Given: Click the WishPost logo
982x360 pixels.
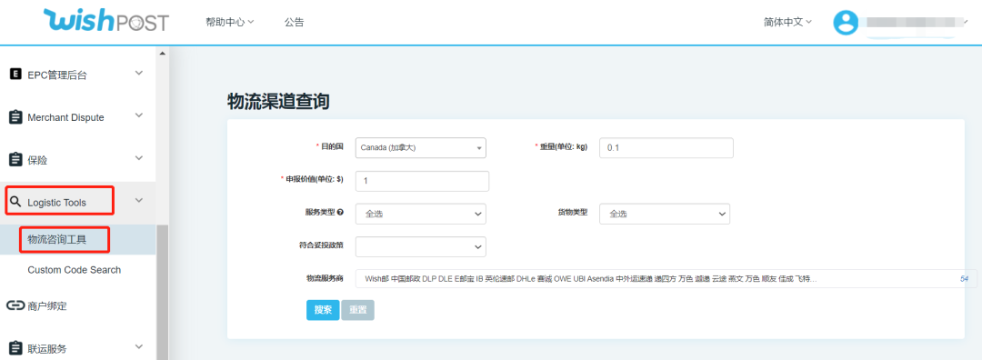Looking at the screenshot, I should click(106, 21).
